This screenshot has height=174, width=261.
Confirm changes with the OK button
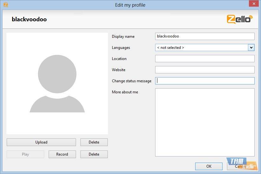coord(209,166)
